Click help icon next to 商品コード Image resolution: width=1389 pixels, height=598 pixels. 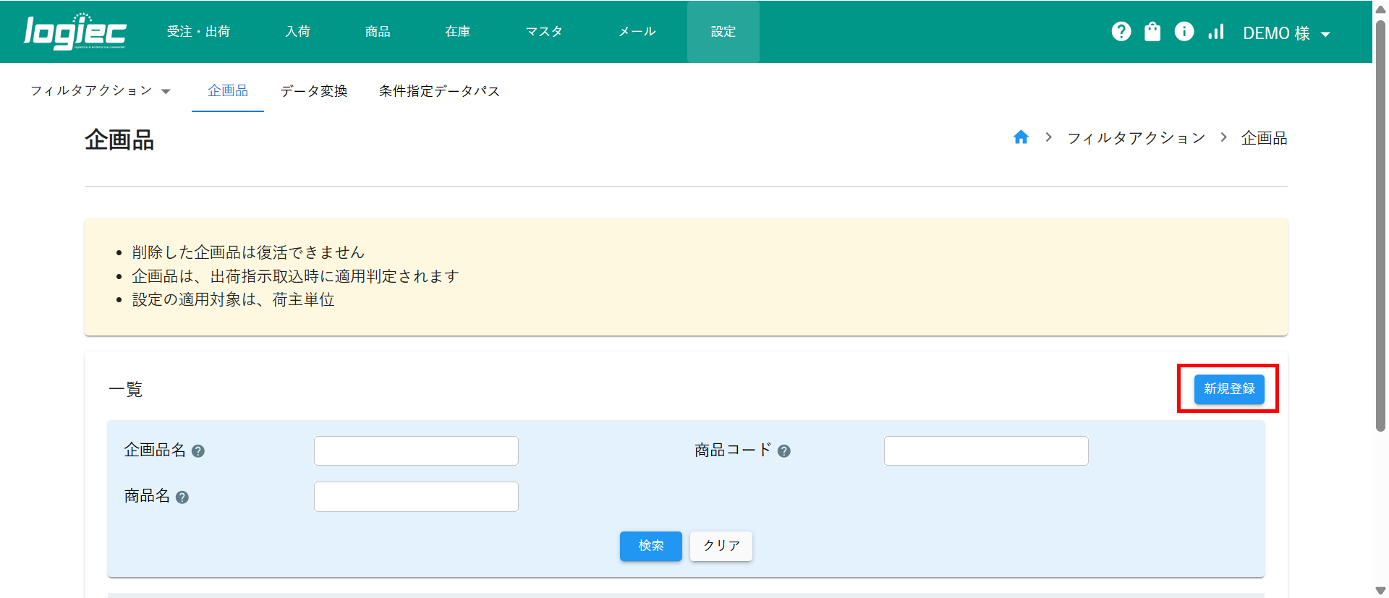(x=783, y=451)
